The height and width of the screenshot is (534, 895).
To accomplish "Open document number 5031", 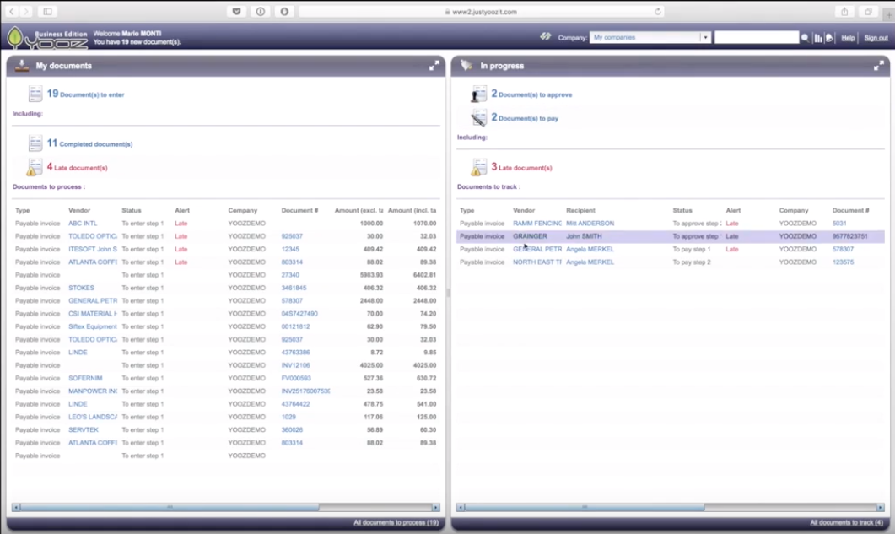I will point(839,224).
